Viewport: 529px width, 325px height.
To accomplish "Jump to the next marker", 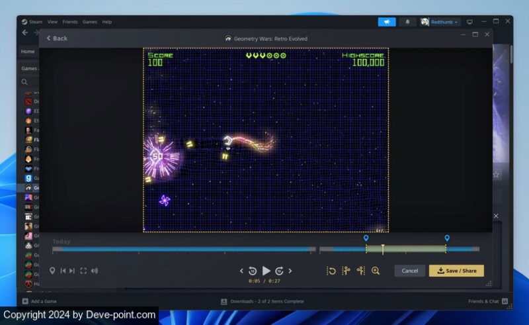I will [x=72, y=271].
